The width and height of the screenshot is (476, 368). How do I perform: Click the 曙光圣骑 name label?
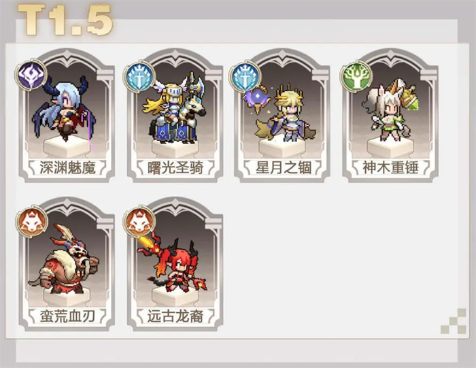click(x=175, y=167)
